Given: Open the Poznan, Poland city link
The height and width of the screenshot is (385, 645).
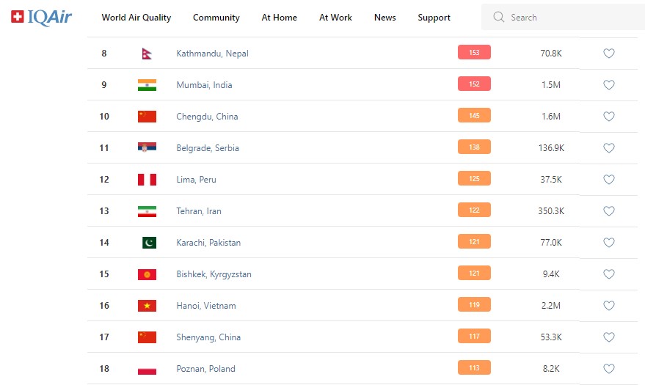Looking at the screenshot, I should (205, 369).
